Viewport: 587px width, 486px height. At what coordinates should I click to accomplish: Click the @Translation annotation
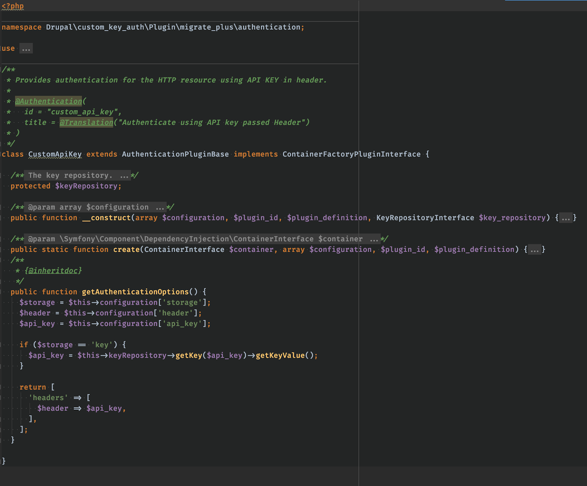pyautogui.click(x=86, y=122)
